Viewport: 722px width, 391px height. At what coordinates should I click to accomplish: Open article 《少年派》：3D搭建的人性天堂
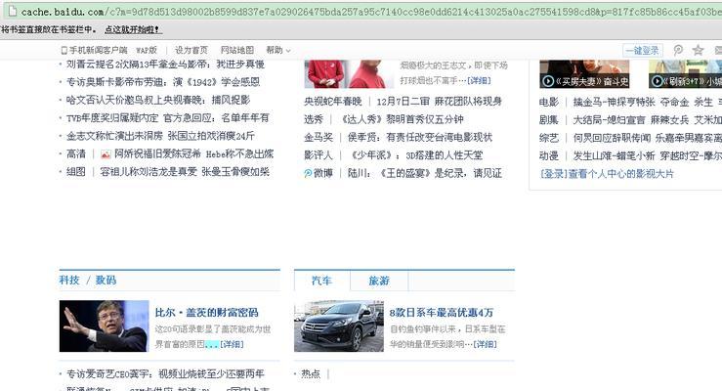click(415, 155)
